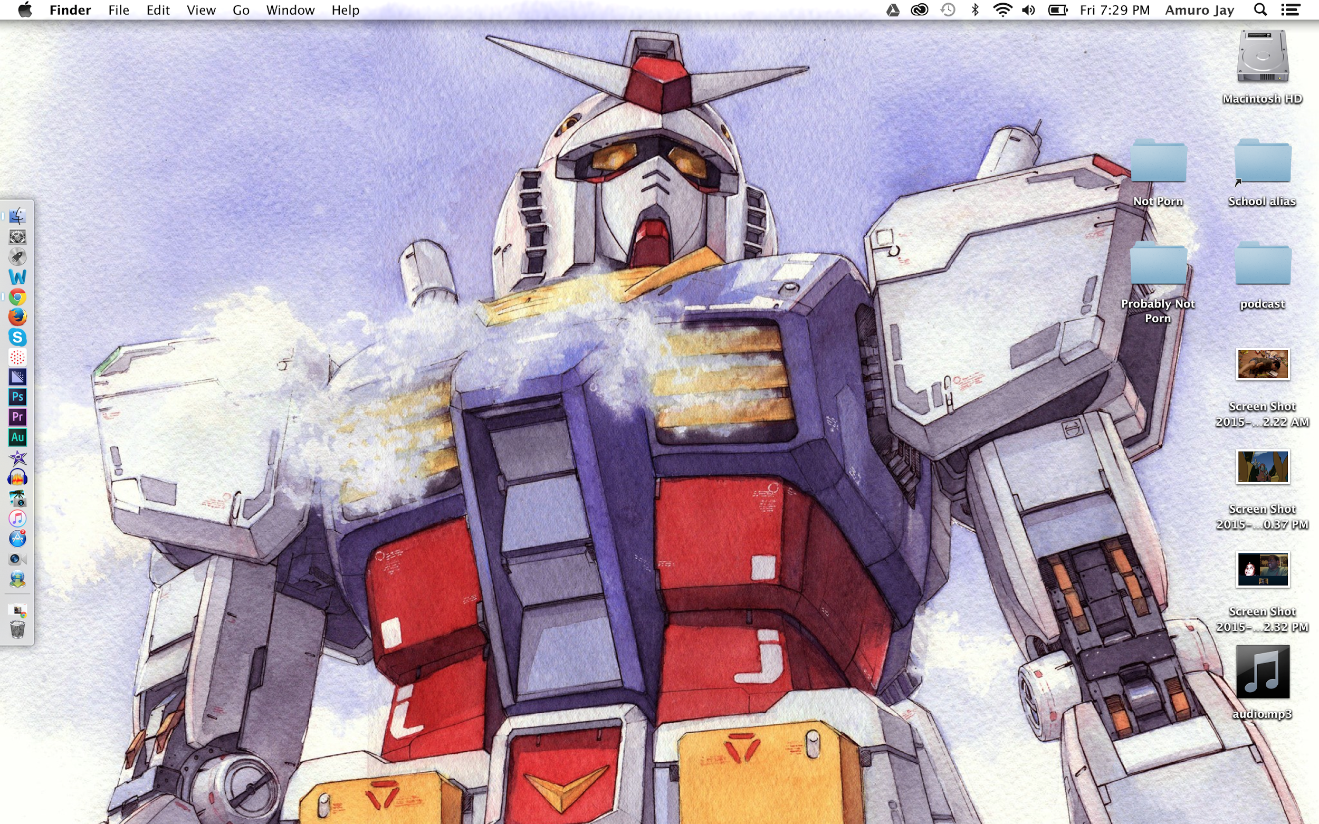The width and height of the screenshot is (1319, 824).
Task: Open the Go menu
Action: (x=241, y=10)
